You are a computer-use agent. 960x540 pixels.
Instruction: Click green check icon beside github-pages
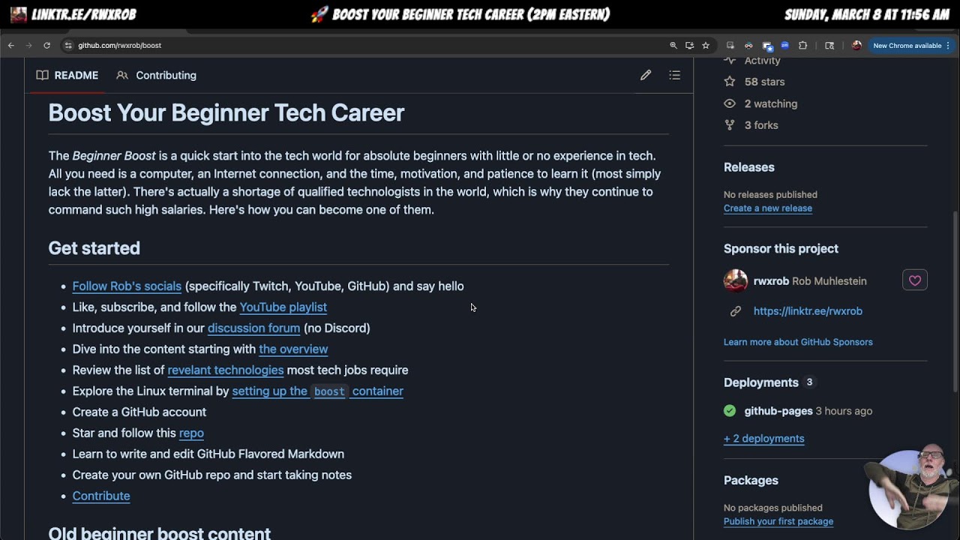(730, 411)
